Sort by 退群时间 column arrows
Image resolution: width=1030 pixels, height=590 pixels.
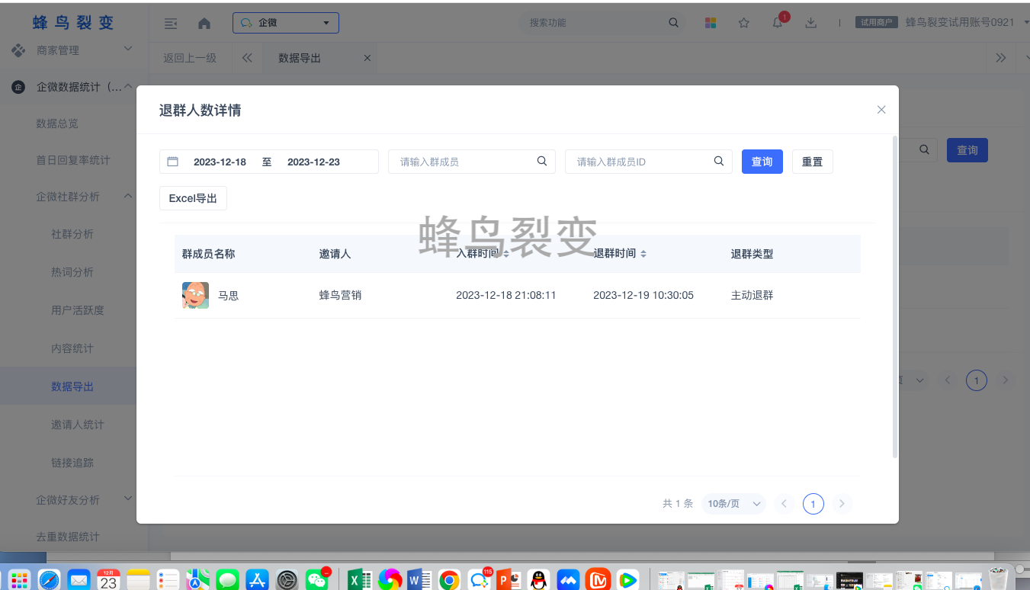tap(643, 254)
